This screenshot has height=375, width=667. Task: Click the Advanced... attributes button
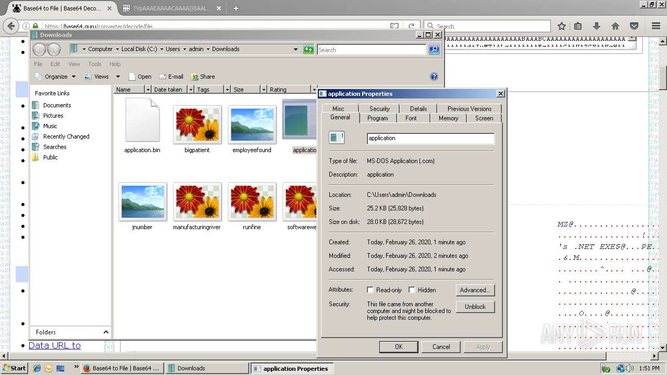tap(475, 290)
